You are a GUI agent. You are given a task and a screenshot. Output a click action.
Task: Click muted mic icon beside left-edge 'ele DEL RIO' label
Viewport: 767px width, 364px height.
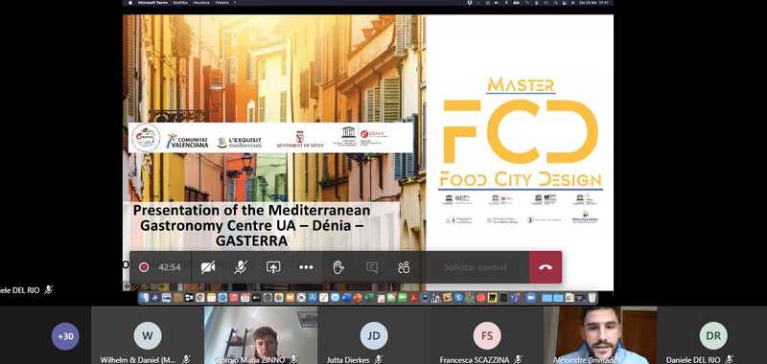click(49, 289)
